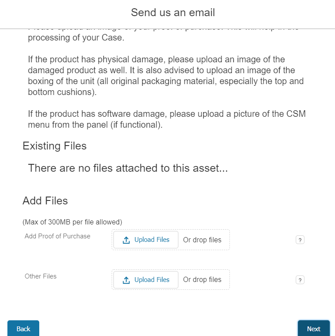Select the Existing Files heading
The image size is (335, 336).
(x=55, y=146)
